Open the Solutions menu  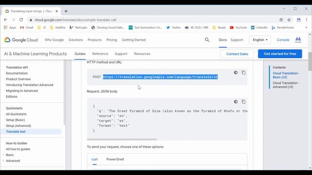[76, 40]
